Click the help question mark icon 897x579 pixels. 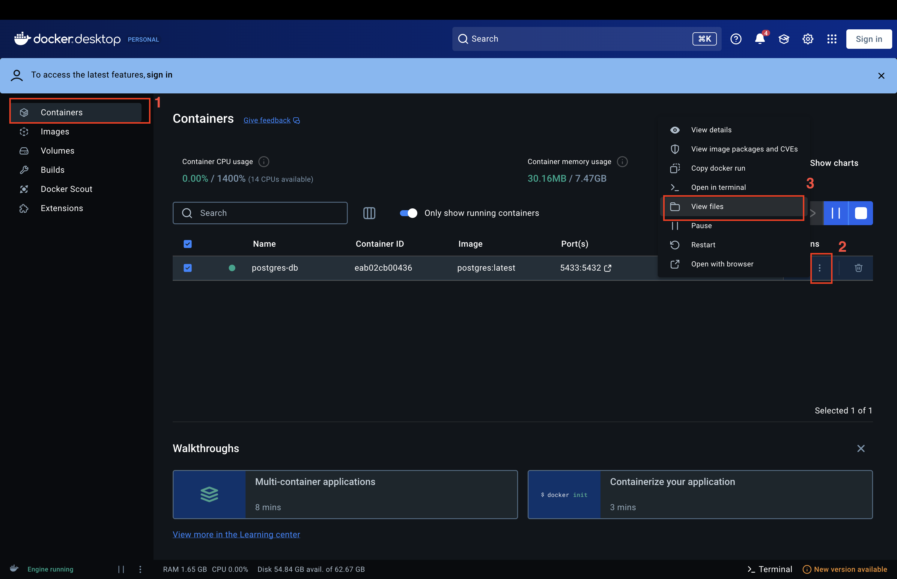(735, 39)
